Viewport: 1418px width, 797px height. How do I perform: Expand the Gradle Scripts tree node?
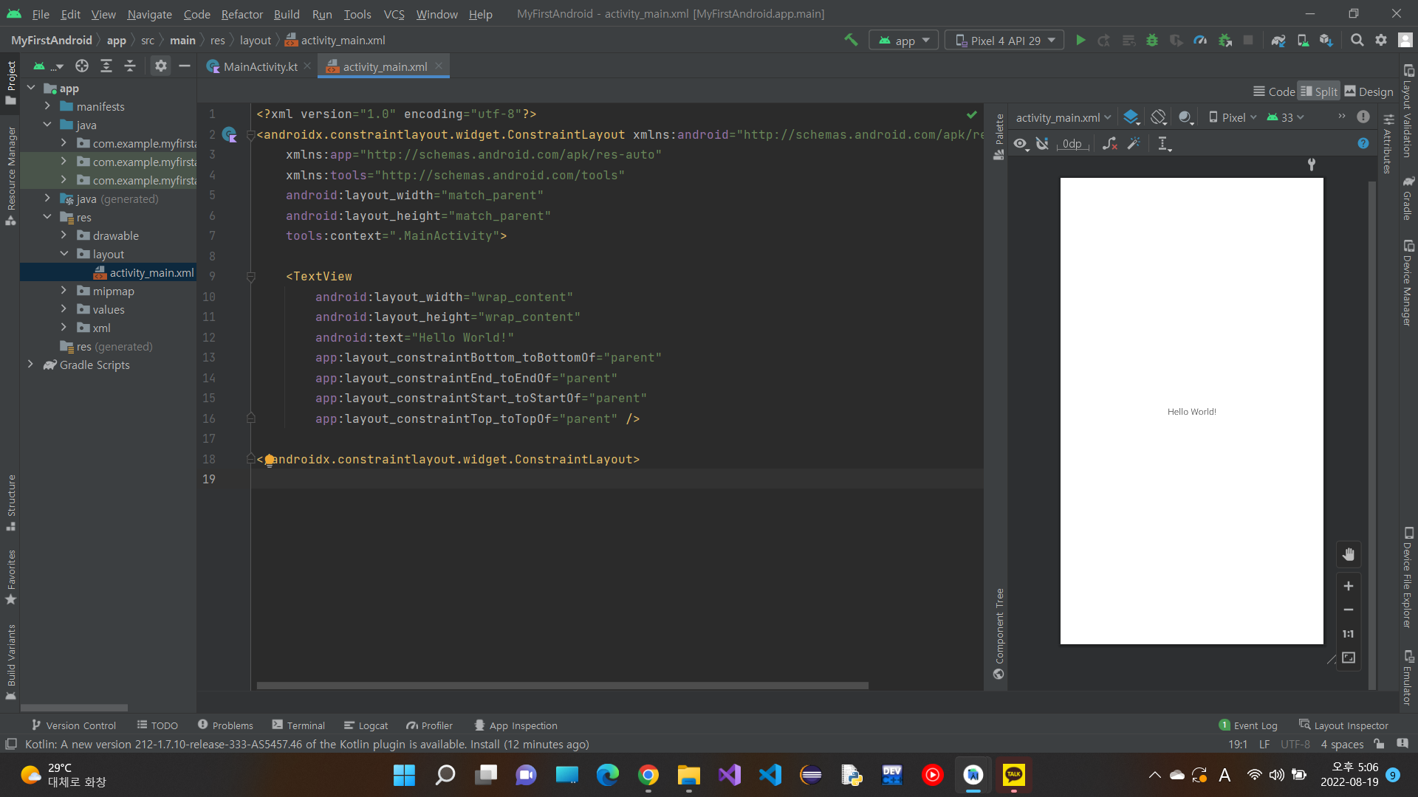click(x=30, y=365)
